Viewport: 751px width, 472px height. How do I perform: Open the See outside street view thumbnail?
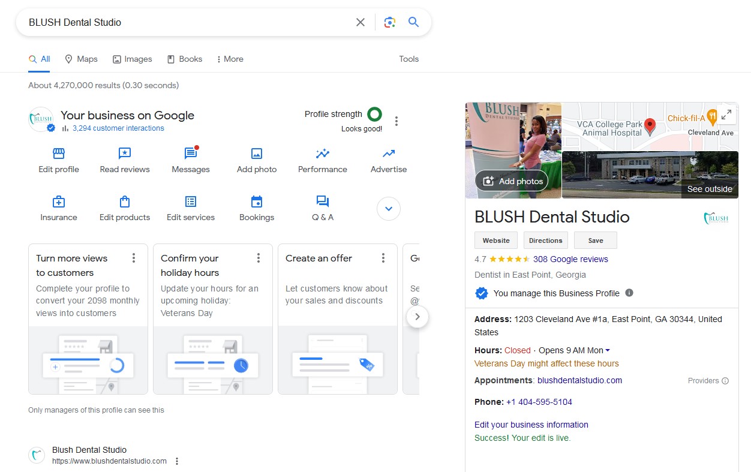pyautogui.click(x=650, y=175)
